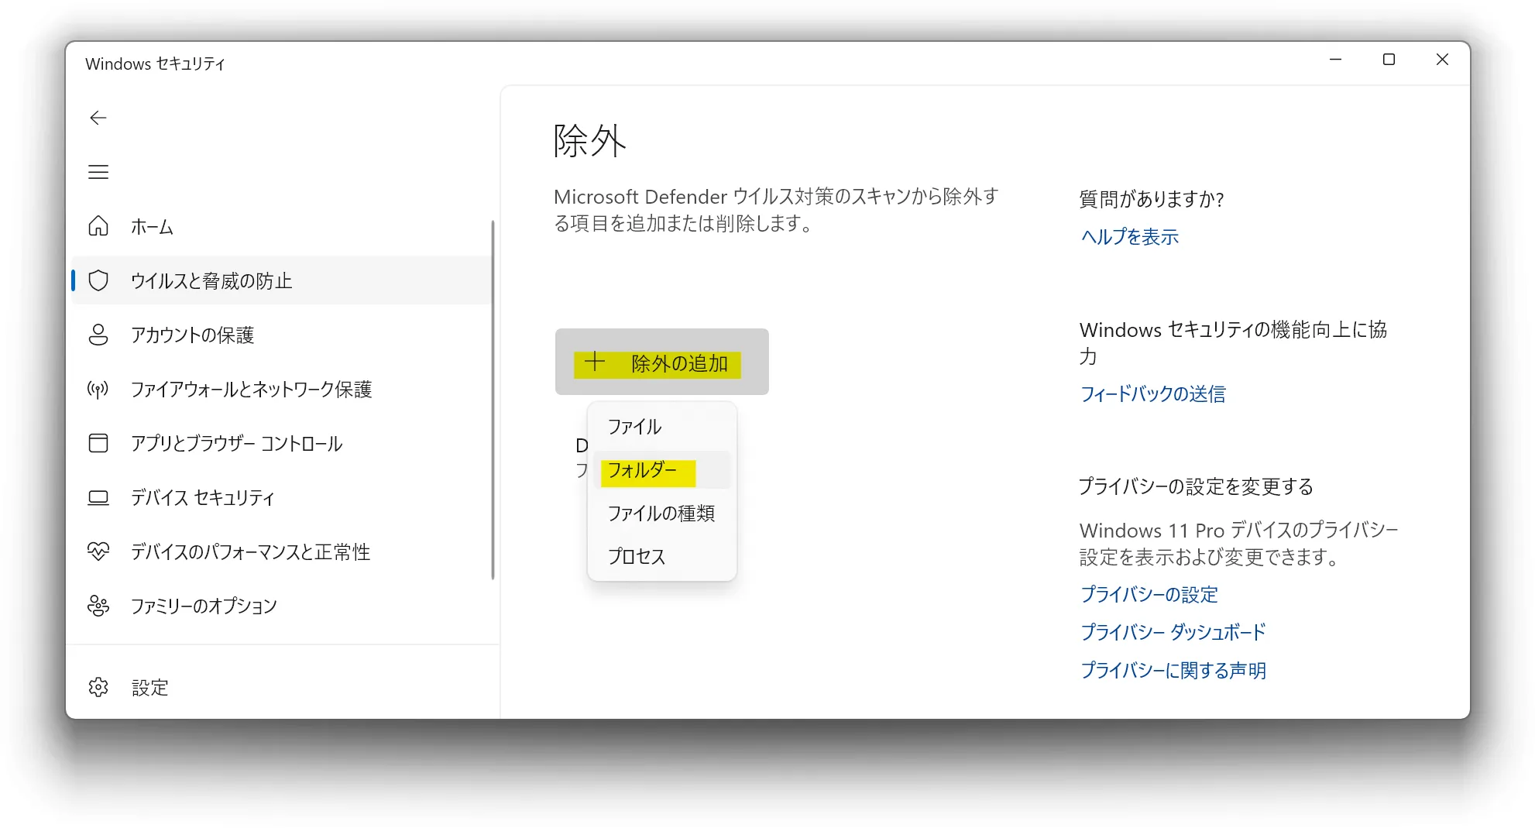
Task: Click the firewall network signal icon
Action: pyautogui.click(x=98, y=389)
